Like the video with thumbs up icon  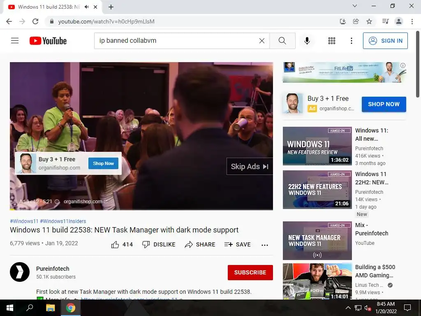(x=115, y=244)
